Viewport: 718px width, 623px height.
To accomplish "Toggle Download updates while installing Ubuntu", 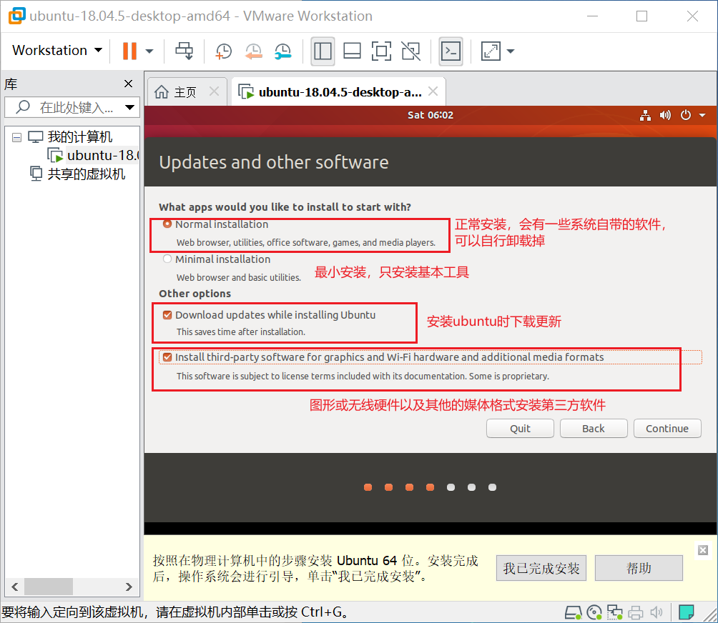I will pyautogui.click(x=167, y=314).
